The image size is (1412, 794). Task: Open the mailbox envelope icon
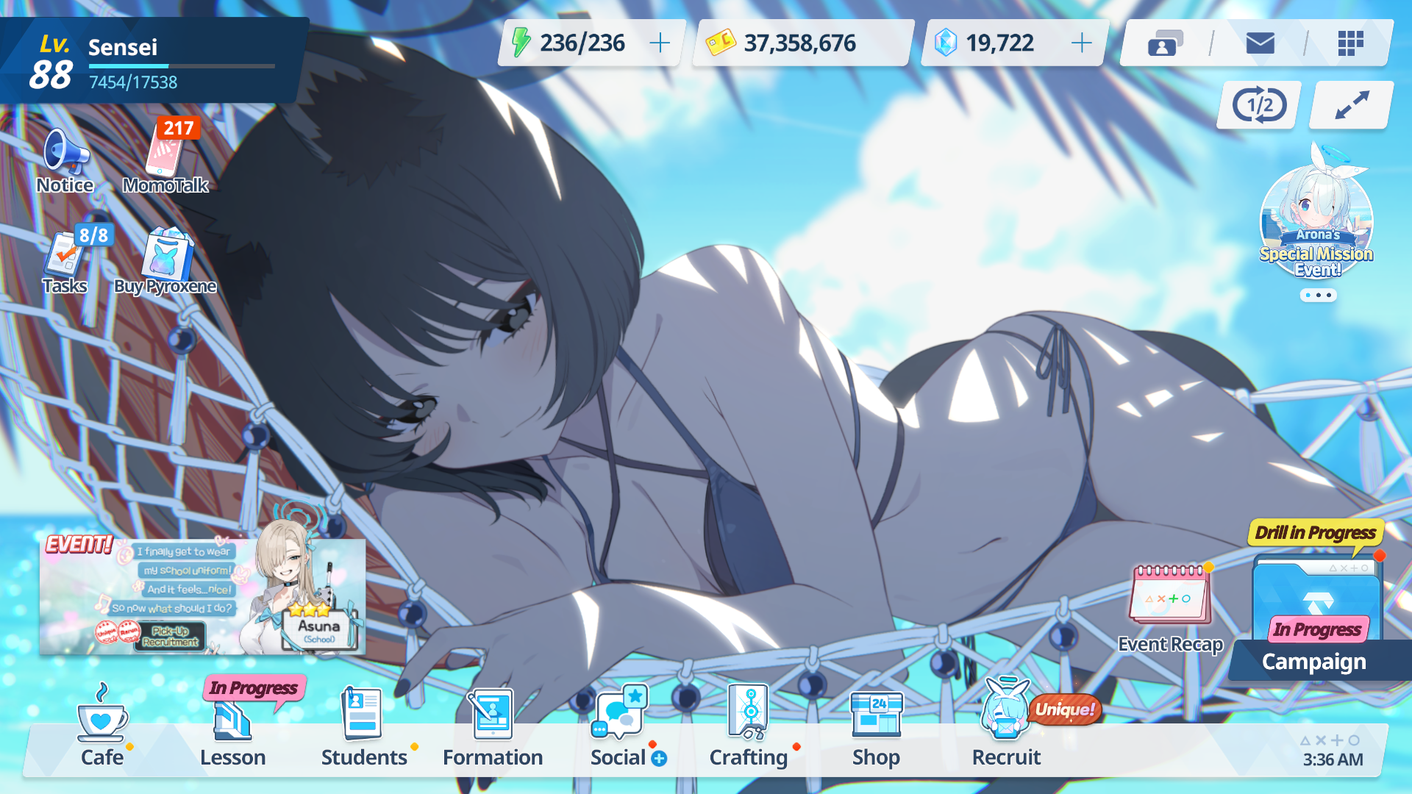click(x=1260, y=43)
